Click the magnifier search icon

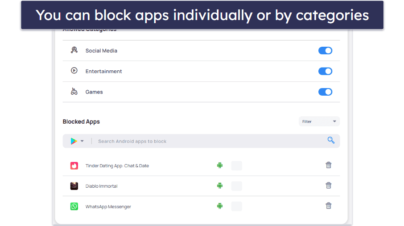[331, 140]
